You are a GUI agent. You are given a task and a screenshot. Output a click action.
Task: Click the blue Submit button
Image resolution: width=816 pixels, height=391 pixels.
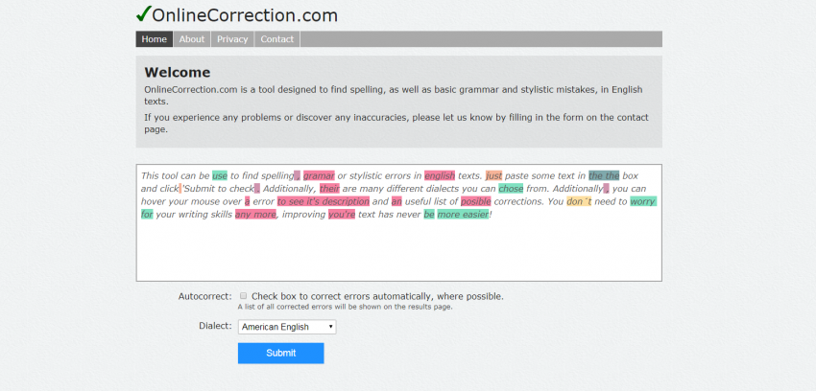coord(281,353)
